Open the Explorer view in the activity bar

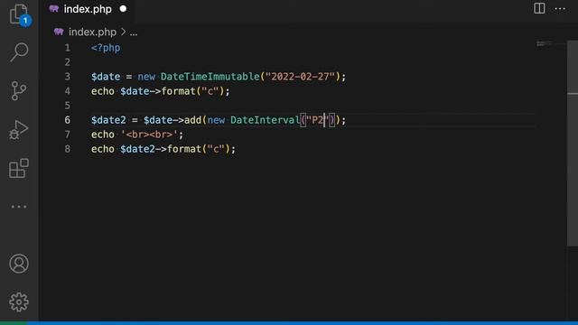pyautogui.click(x=19, y=14)
